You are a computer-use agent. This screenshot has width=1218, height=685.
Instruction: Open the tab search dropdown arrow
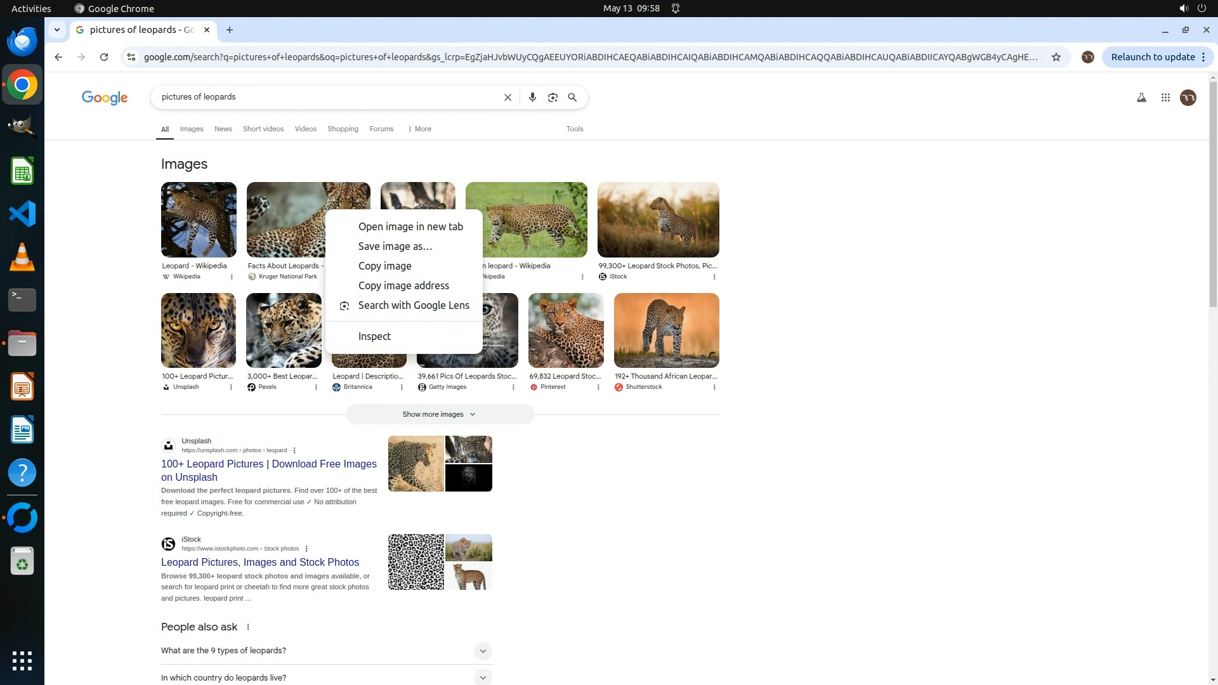(x=57, y=30)
